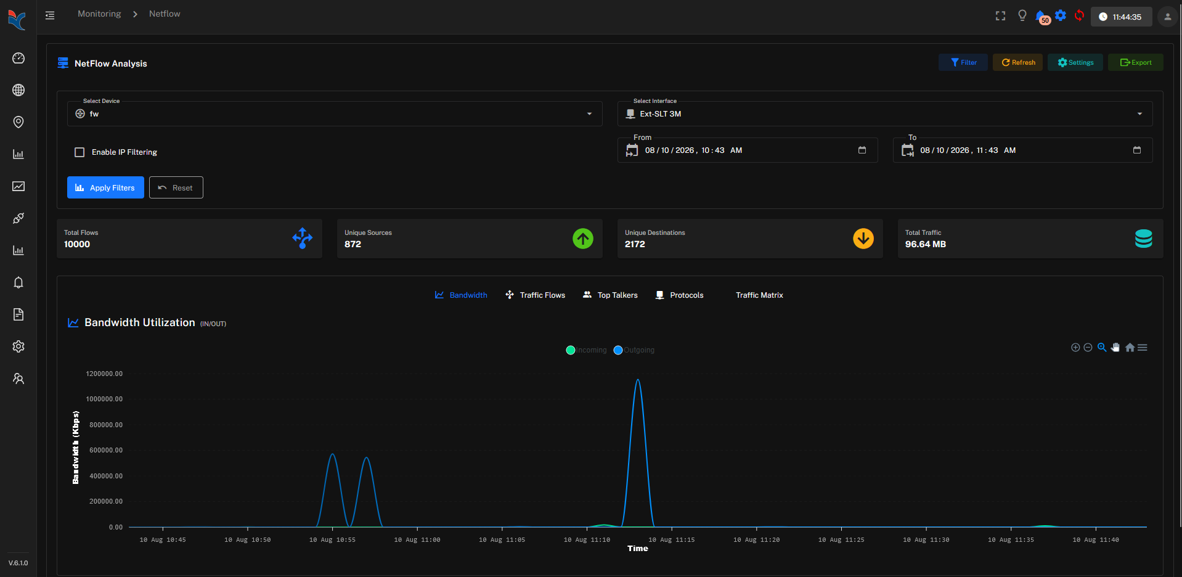Click the application logo
The image size is (1182, 577).
point(17,19)
